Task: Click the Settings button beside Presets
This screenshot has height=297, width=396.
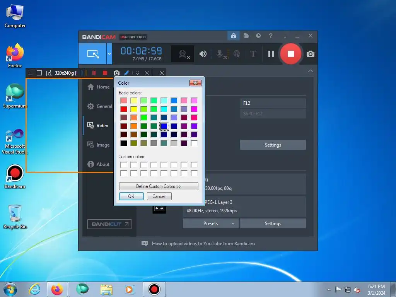Action: pos(273,224)
